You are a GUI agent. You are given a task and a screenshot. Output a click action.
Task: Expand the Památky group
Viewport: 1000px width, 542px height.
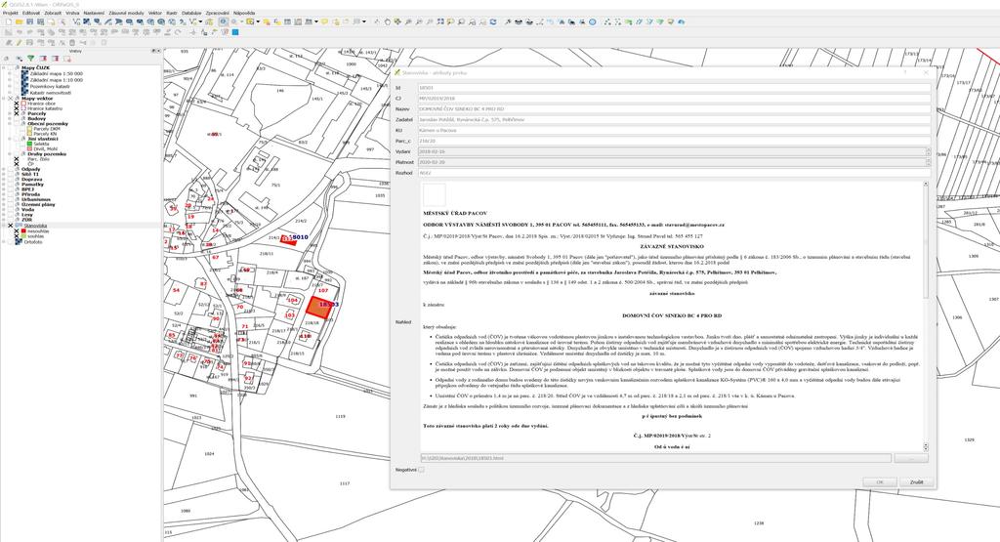(x=3, y=185)
